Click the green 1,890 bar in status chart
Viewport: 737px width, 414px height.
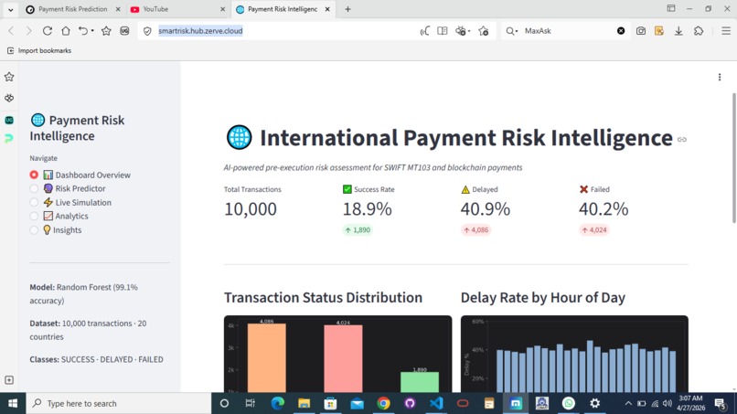[x=420, y=382]
